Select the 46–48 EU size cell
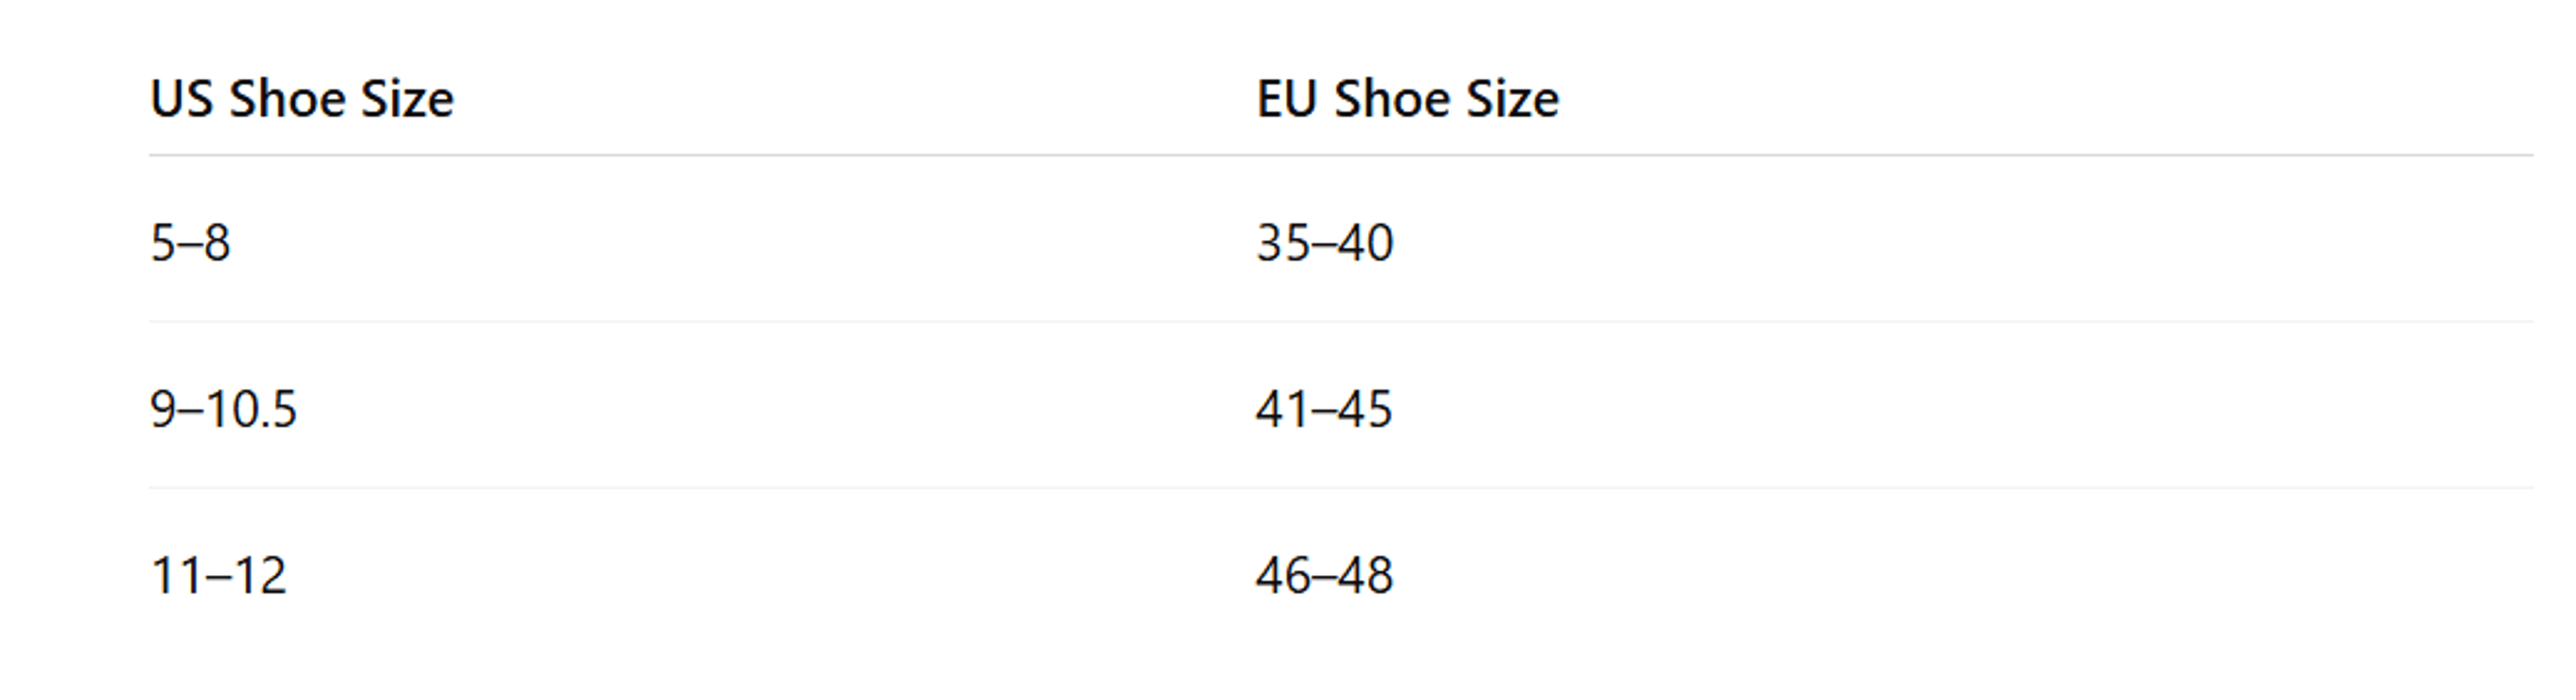The image size is (2576, 700). [x=1324, y=576]
